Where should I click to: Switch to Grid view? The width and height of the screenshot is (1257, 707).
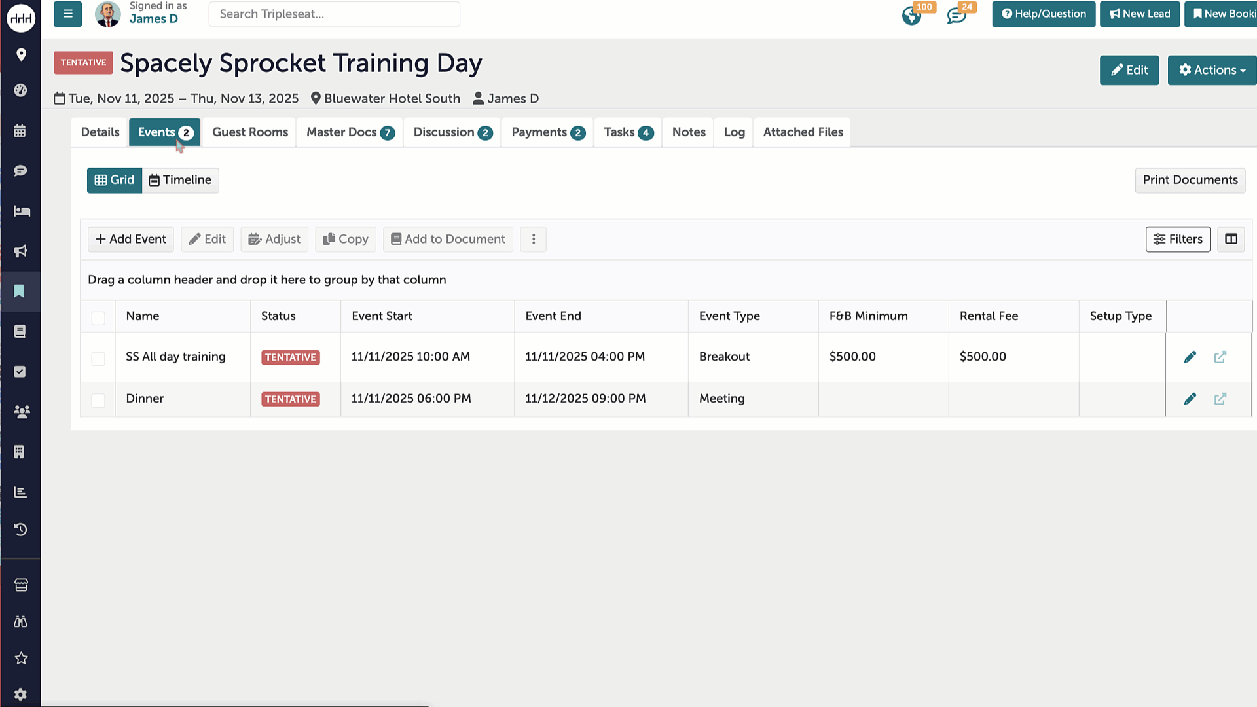tap(115, 180)
